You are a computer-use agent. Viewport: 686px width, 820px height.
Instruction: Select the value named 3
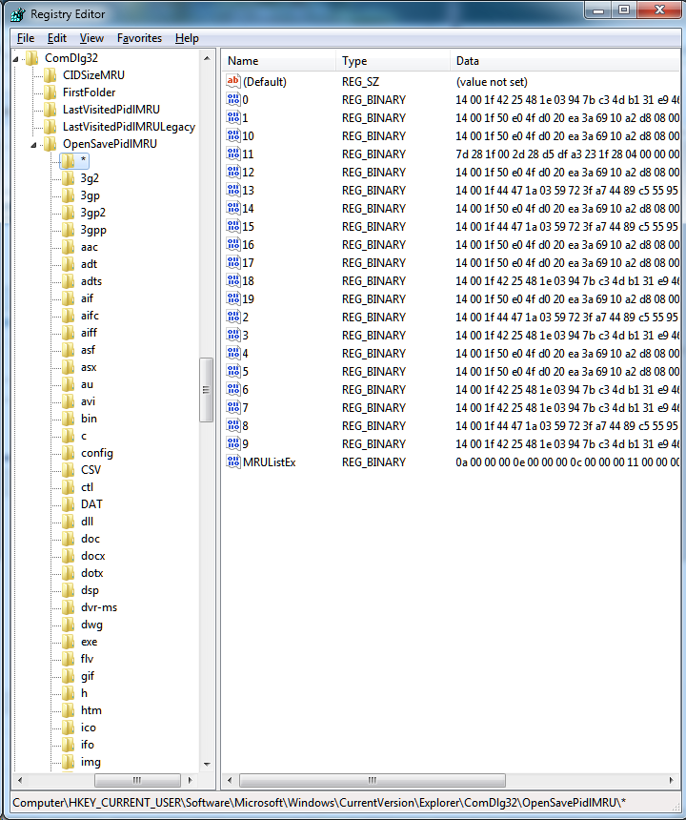tap(245, 336)
